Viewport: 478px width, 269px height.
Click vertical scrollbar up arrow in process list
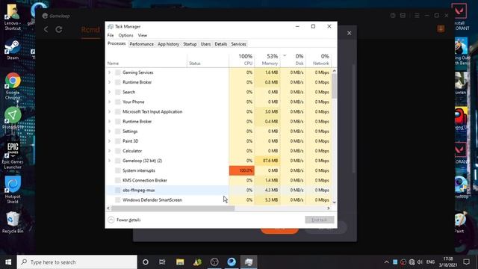click(334, 71)
